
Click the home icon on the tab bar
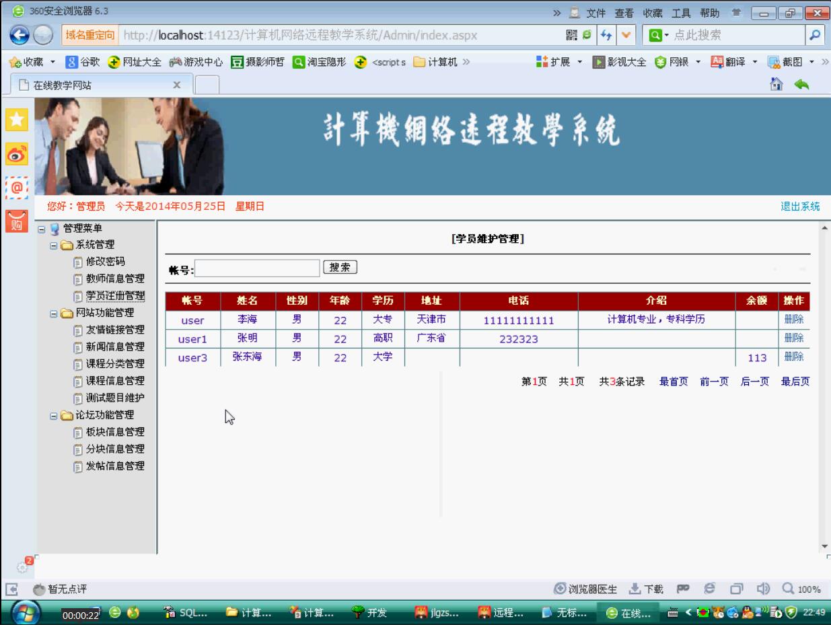pyautogui.click(x=776, y=84)
